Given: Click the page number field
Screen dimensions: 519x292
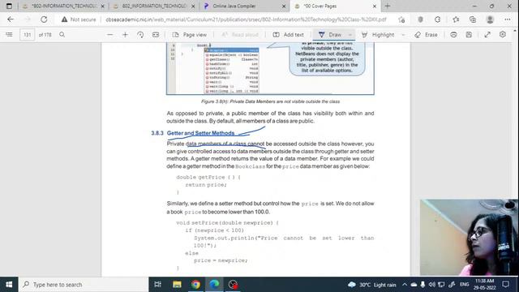Looking at the screenshot, I should click(27, 34).
